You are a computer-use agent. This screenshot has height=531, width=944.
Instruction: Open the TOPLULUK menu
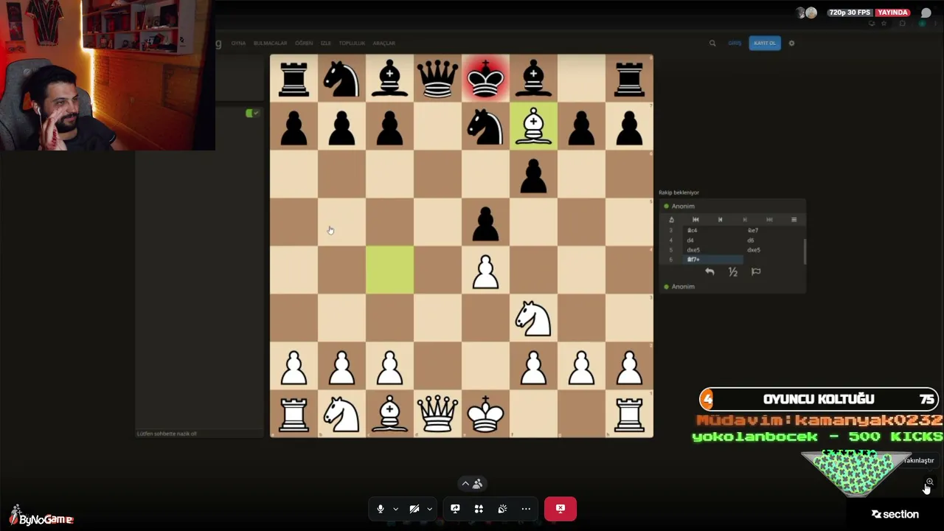pyautogui.click(x=352, y=43)
